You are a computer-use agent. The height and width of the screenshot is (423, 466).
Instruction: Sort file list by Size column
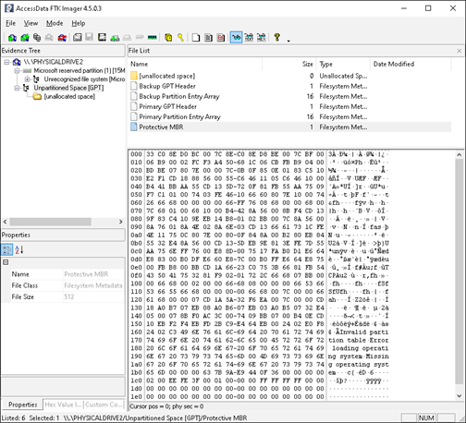click(289, 64)
